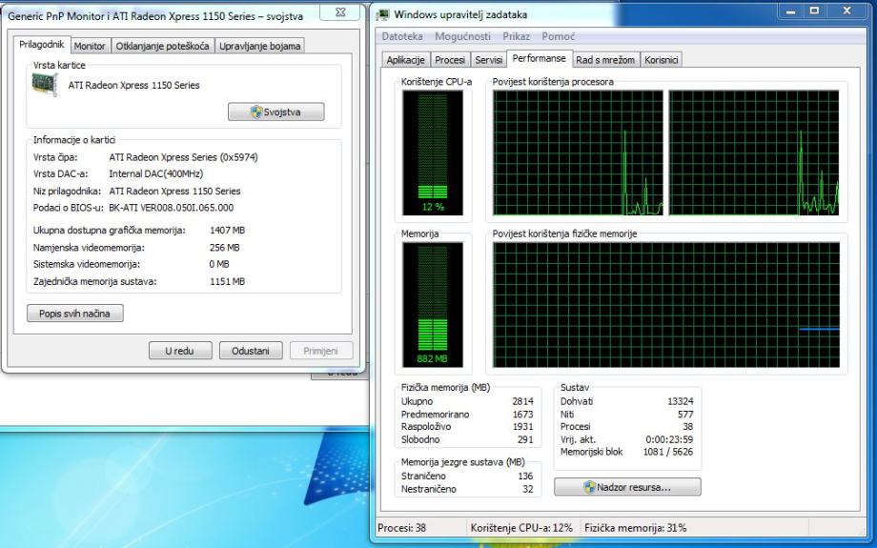Click the BIOS value BK-ATI VER008.050I.065.000
877x548 pixels.
pyautogui.click(x=172, y=208)
